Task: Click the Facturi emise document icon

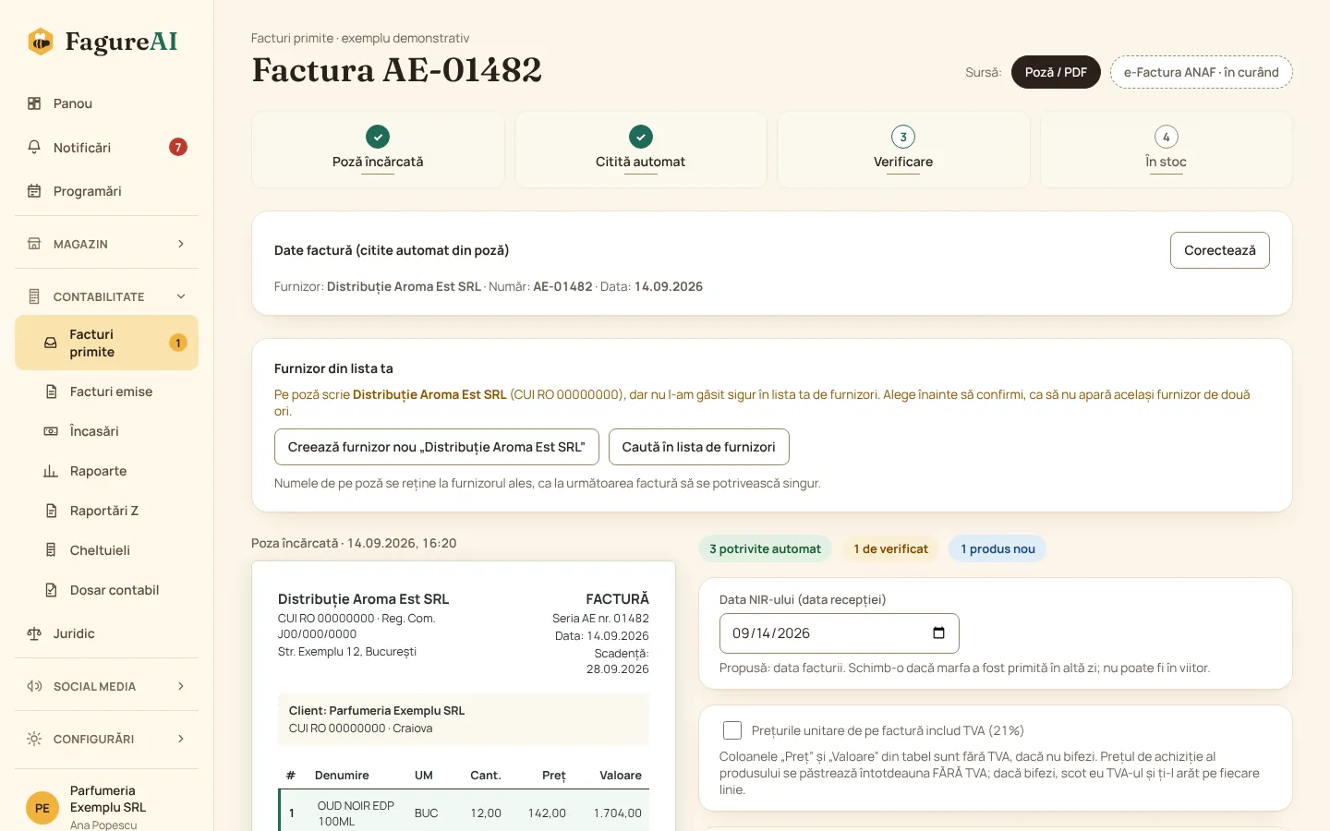Action: [51, 391]
